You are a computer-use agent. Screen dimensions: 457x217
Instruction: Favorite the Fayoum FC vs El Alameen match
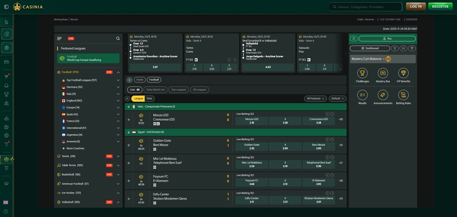point(128,181)
